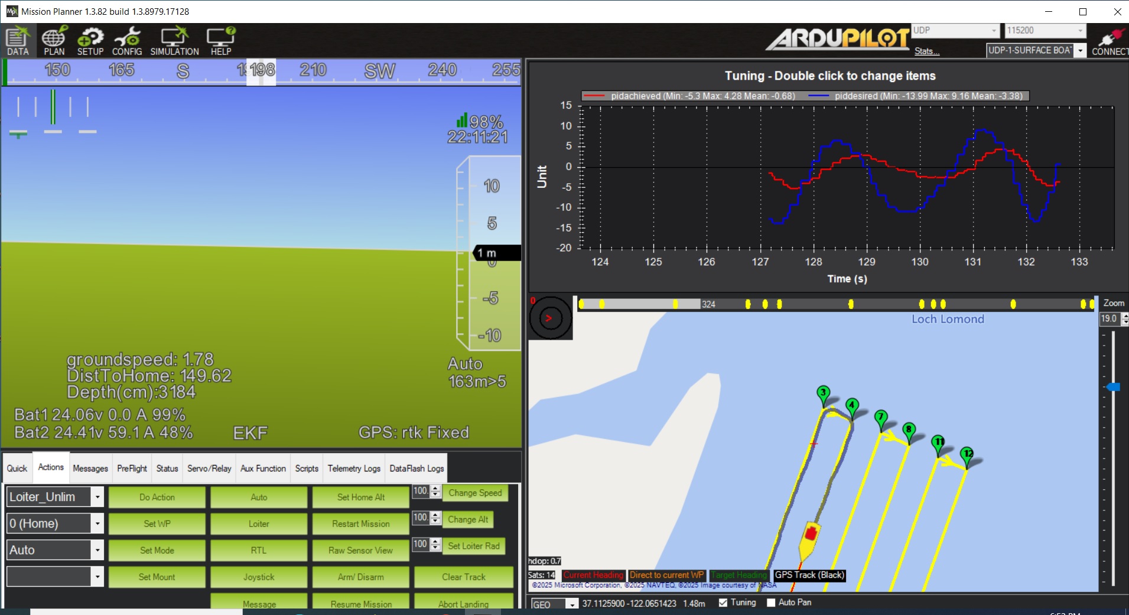Click the Raw Sensor View button

tap(361, 551)
